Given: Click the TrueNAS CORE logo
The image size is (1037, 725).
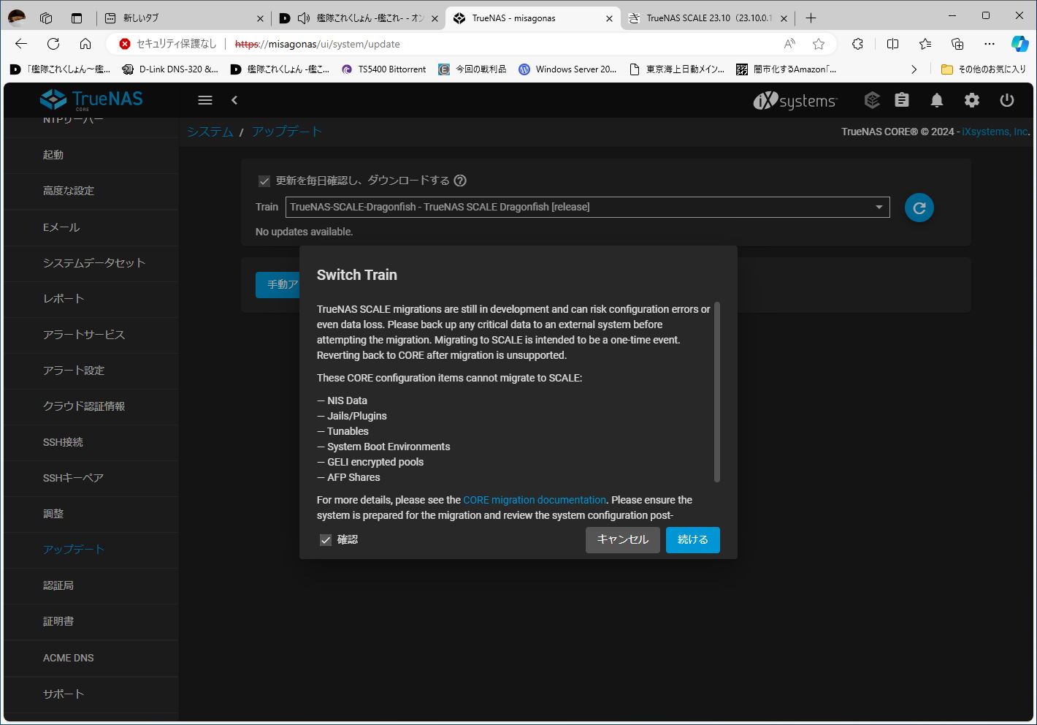Looking at the screenshot, I should click(x=91, y=99).
